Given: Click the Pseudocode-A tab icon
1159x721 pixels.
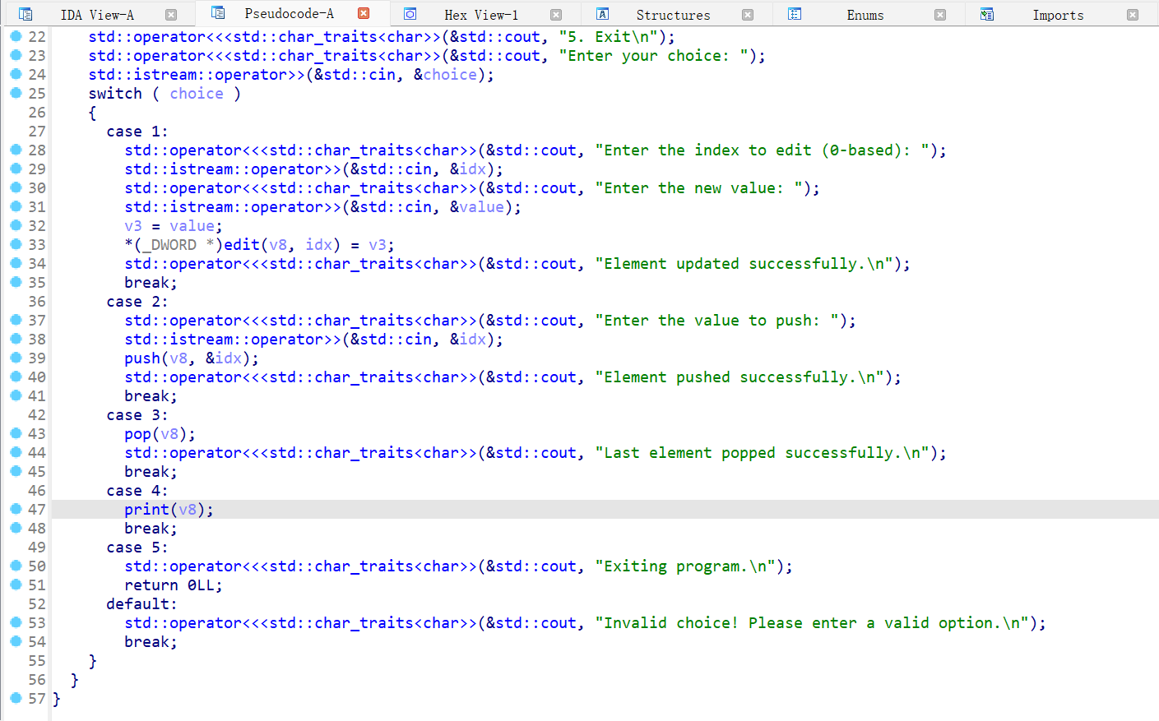Looking at the screenshot, I should pos(218,13).
